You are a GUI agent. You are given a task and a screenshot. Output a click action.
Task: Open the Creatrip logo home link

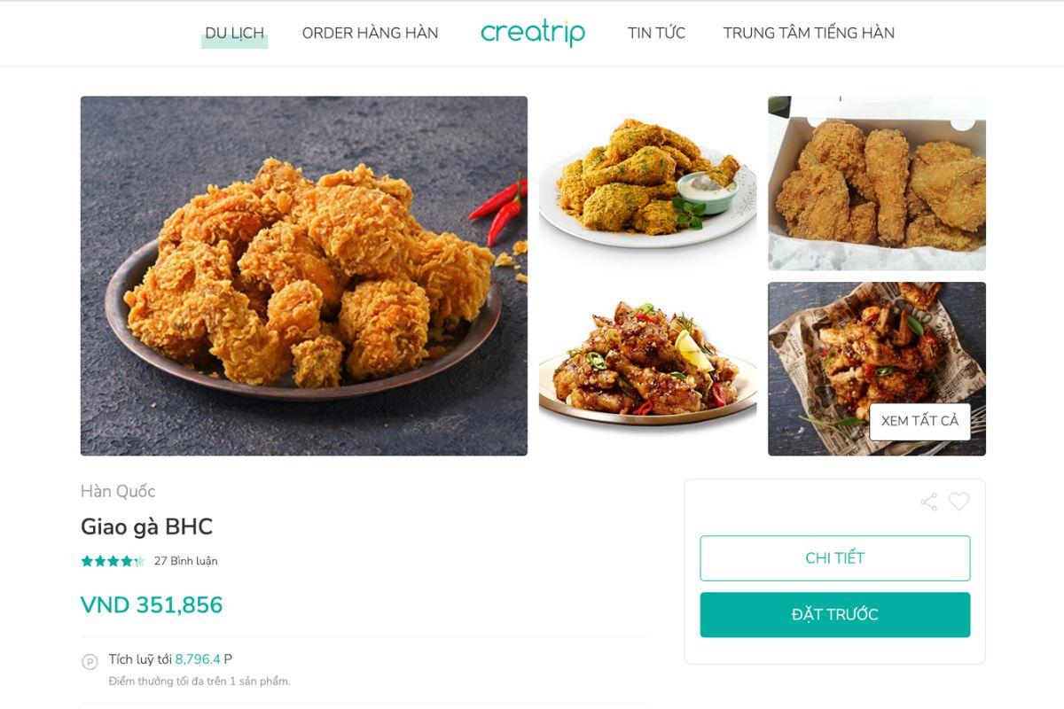(x=533, y=33)
